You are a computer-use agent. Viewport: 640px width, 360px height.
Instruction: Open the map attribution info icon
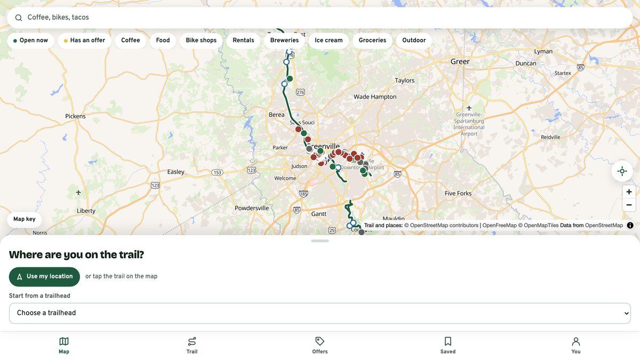pos(630,226)
